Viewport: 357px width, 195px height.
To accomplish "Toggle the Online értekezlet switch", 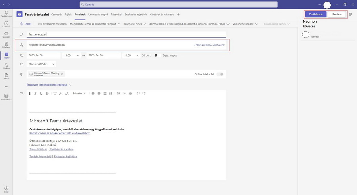I will 220,74.
